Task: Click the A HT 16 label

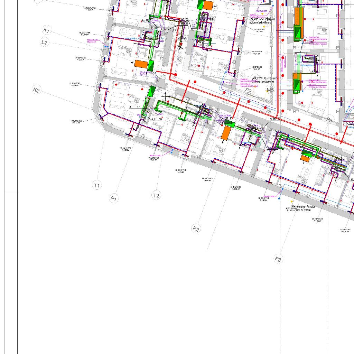Action: 156,119
